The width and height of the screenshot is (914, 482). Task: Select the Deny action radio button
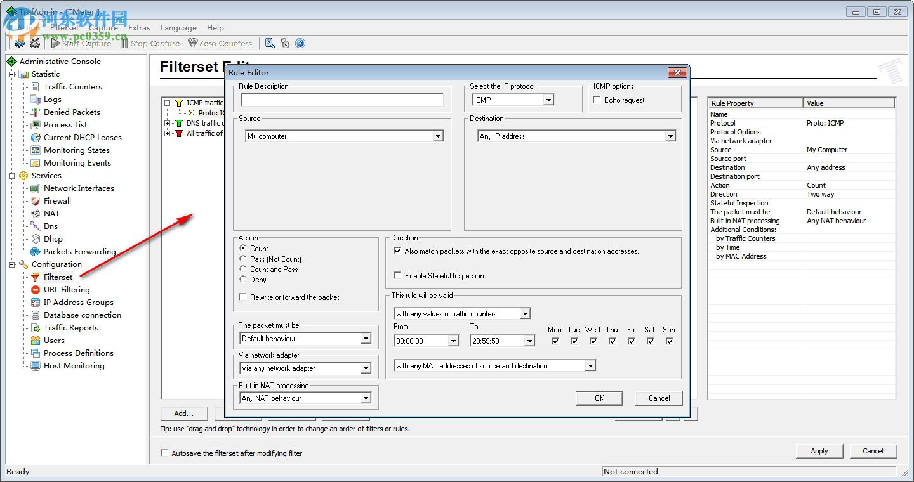(x=243, y=279)
